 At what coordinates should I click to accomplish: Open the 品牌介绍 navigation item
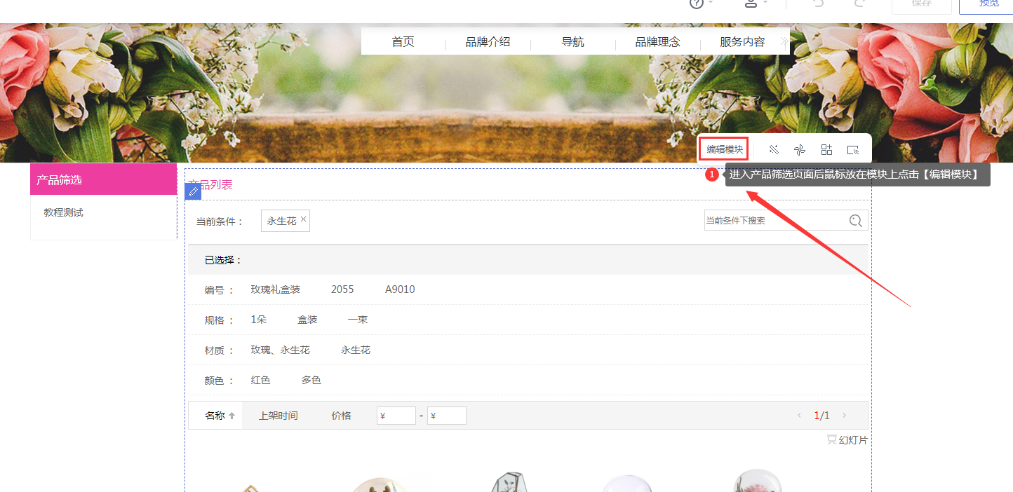click(488, 42)
